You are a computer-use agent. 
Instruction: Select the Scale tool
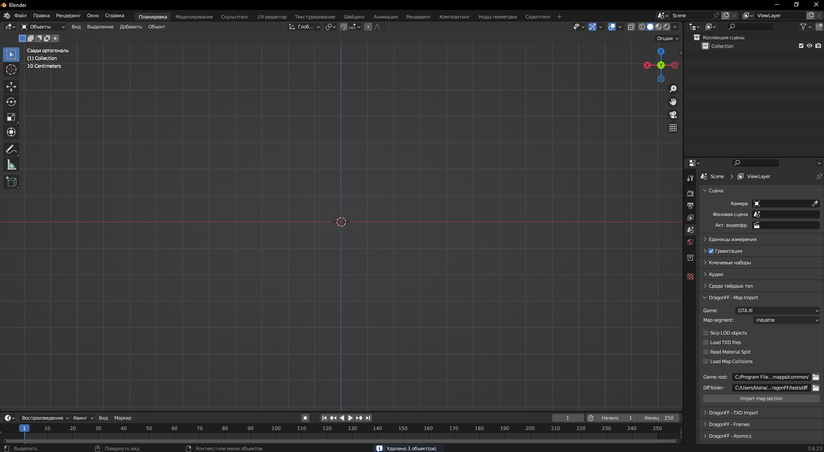[11, 117]
